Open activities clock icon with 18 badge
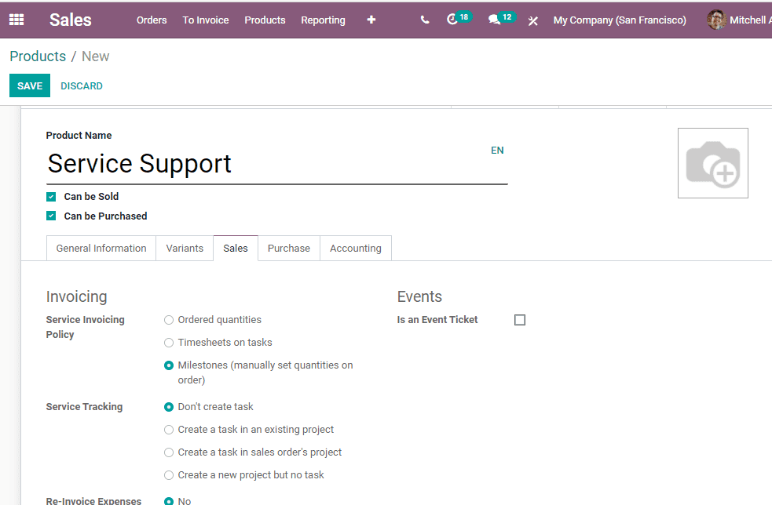 coord(459,19)
